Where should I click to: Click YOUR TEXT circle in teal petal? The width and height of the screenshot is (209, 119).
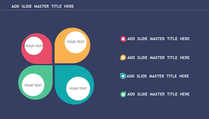[x=78, y=88]
